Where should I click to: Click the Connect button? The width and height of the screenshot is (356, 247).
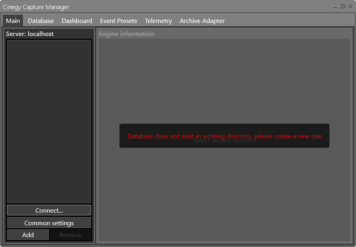49,210
